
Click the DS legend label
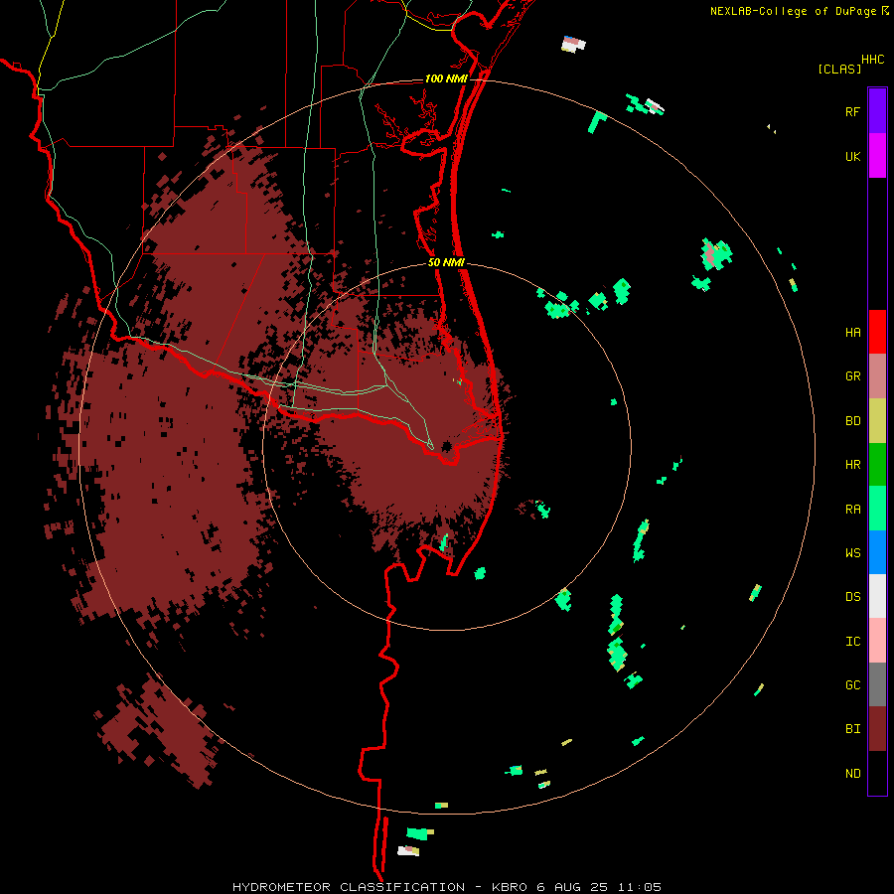click(852, 597)
